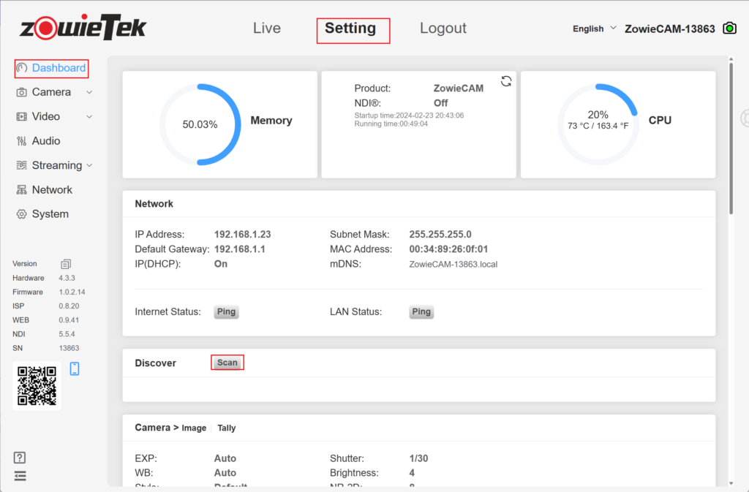The image size is (749, 492).
Task: Click the Memory usage gauge
Action: pos(199,124)
